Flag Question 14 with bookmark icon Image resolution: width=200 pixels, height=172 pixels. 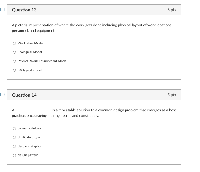tap(2, 95)
